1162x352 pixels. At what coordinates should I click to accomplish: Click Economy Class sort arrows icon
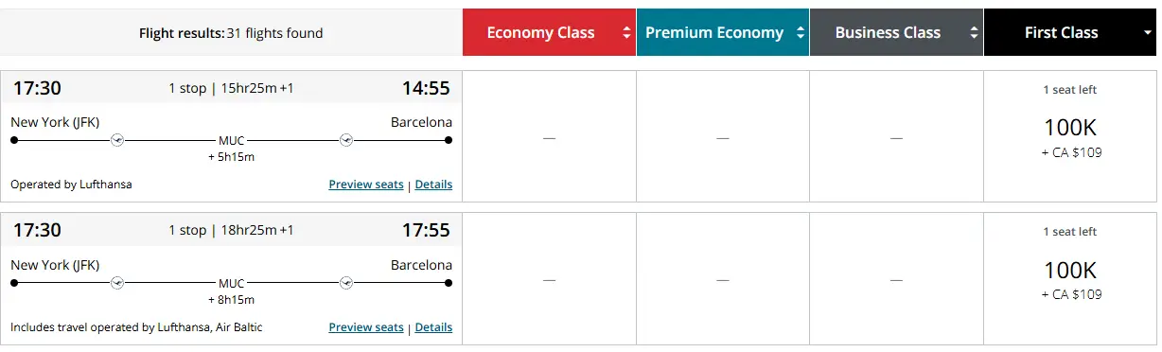[626, 33]
